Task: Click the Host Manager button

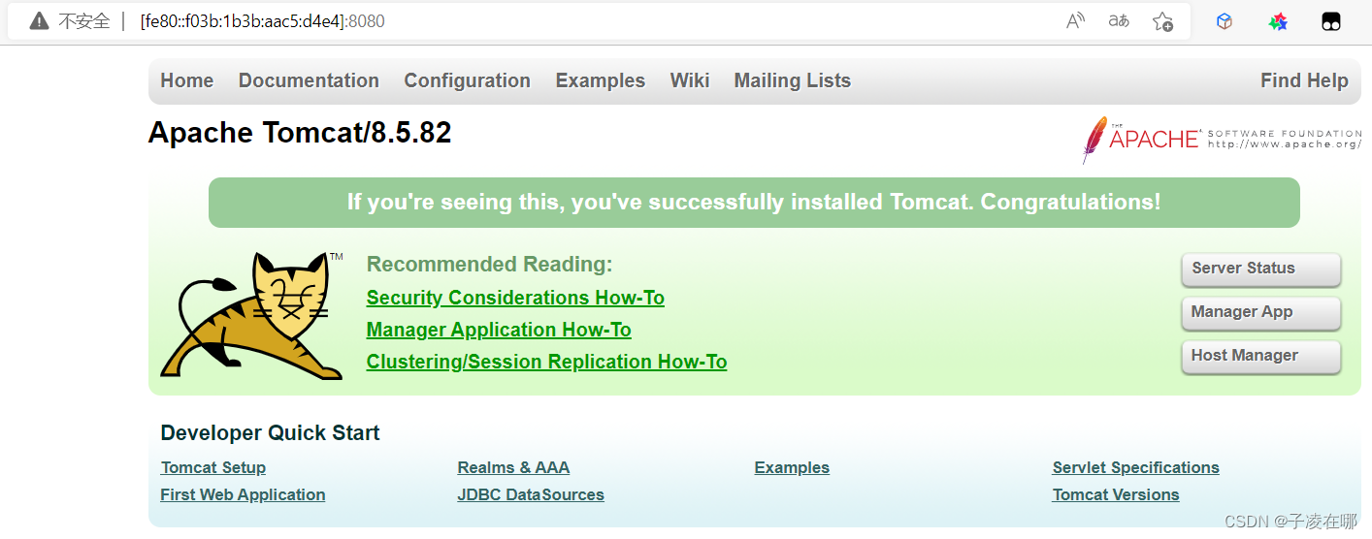Action: coord(1260,357)
